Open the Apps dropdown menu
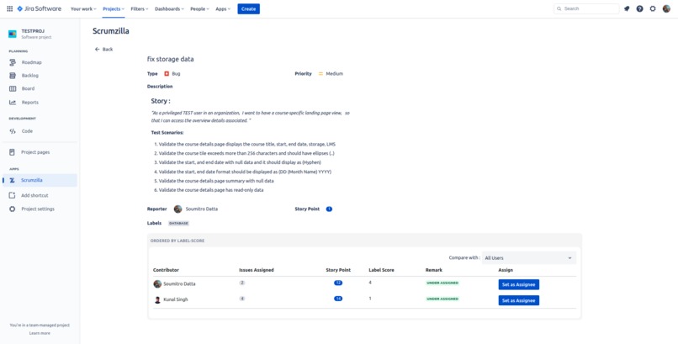The width and height of the screenshot is (678, 344). (x=223, y=8)
